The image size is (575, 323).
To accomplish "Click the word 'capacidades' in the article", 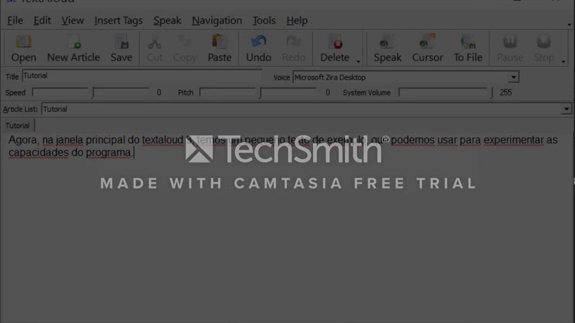I will tap(38, 153).
